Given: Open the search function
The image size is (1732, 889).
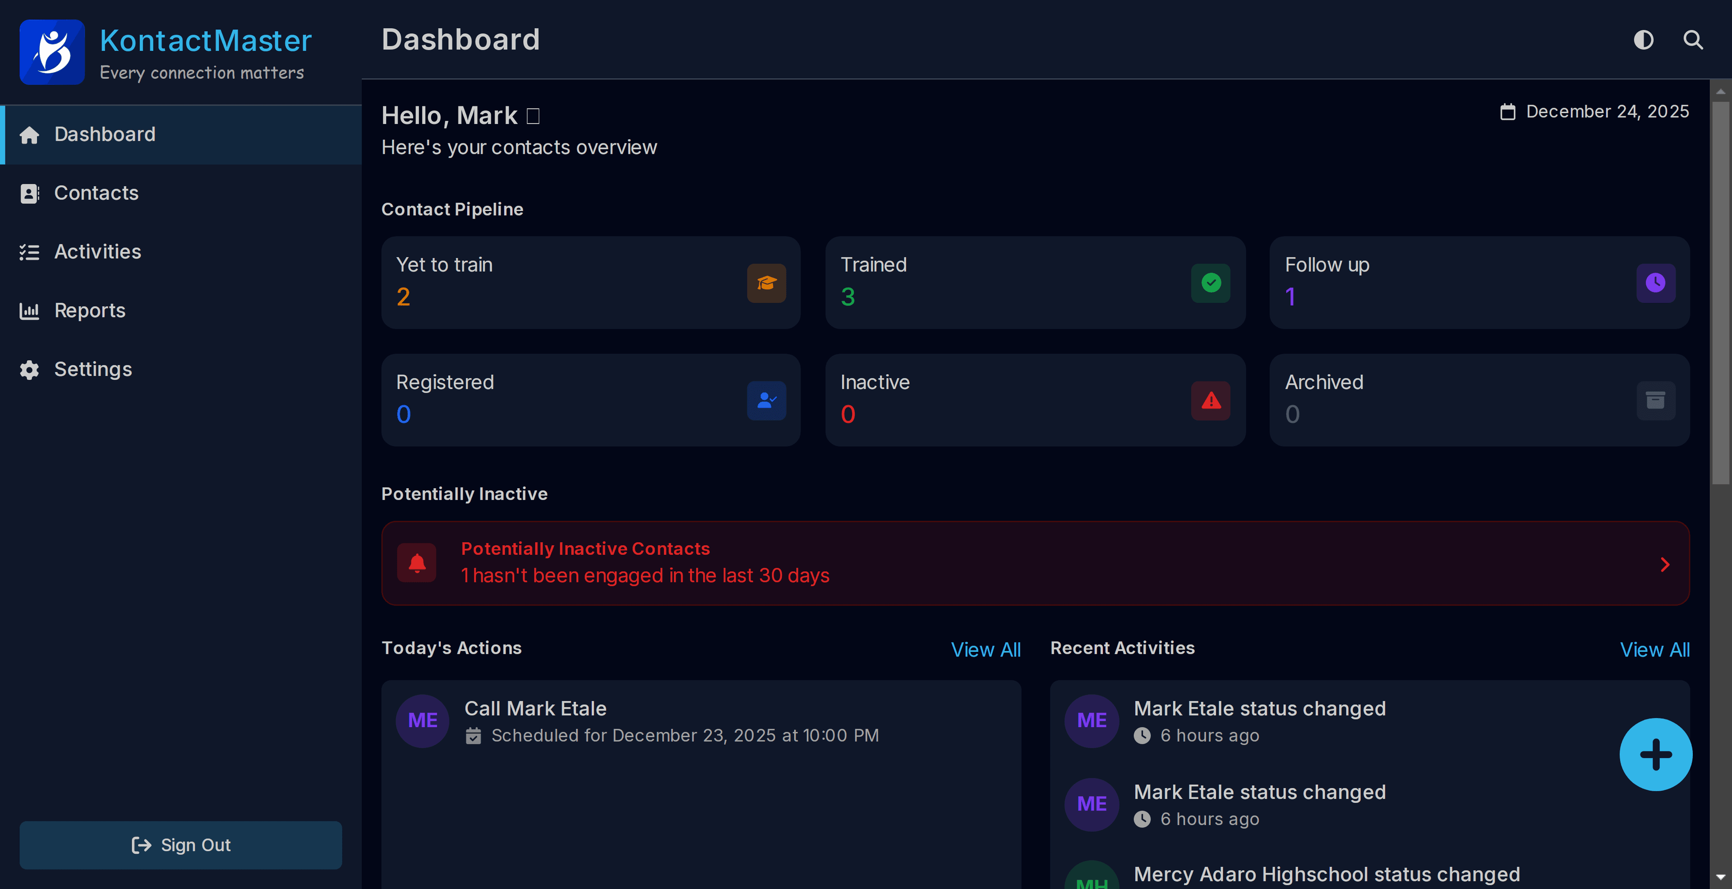Looking at the screenshot, I should [x=1693, y=40].
